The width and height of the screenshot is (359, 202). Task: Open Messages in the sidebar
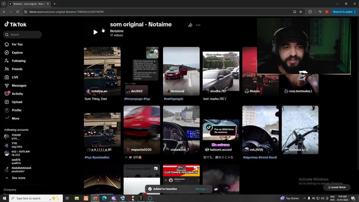pos(19,86)
